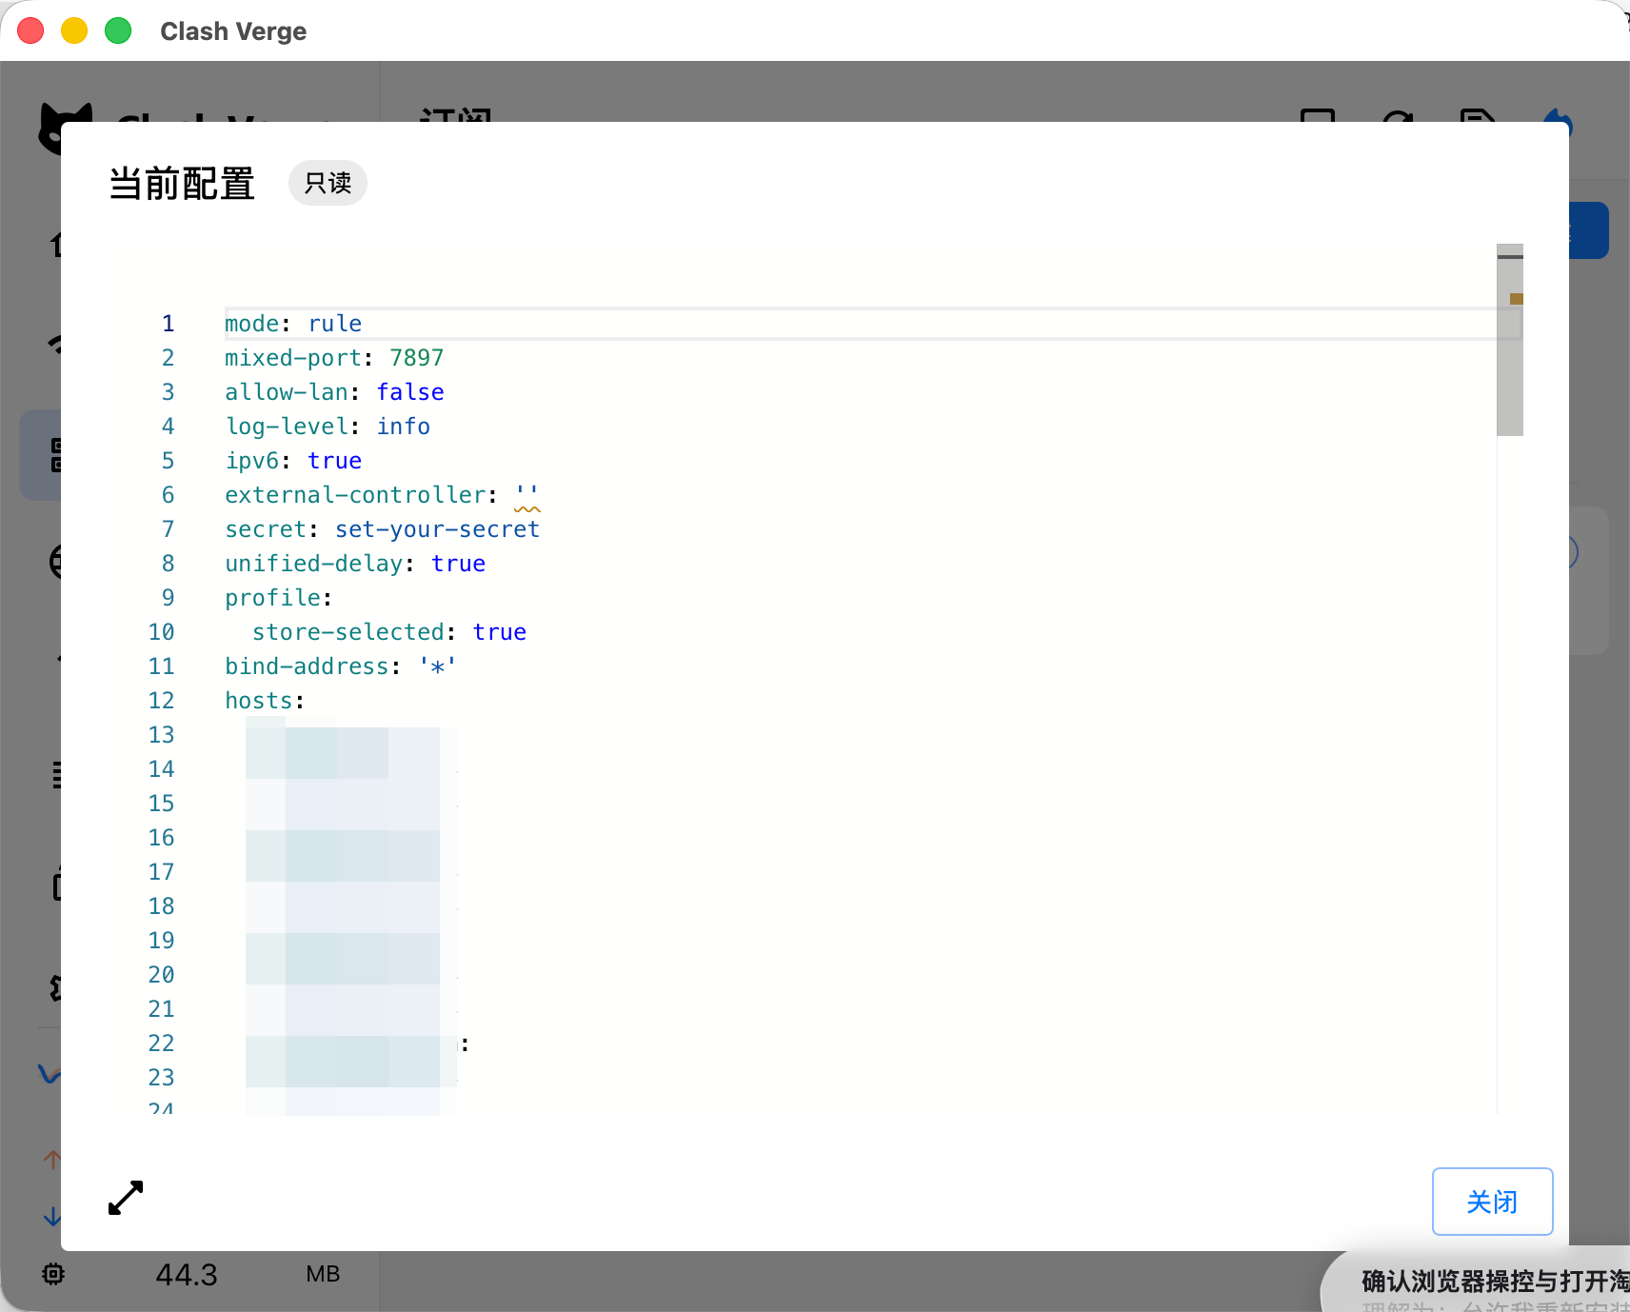This screenshot has height=1312, width=1630.
Task: Click the 'hosts:' key line
Action: 265,701
